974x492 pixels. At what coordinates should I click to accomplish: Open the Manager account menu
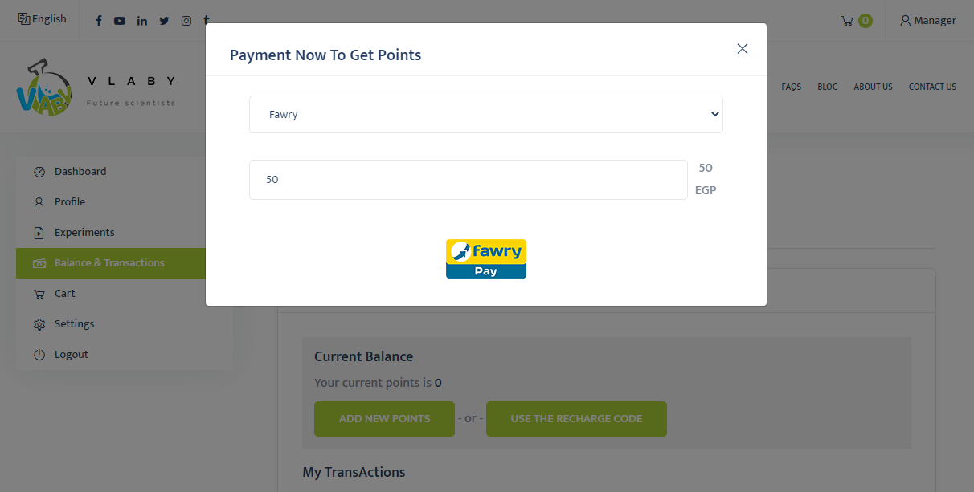(928, 21)
